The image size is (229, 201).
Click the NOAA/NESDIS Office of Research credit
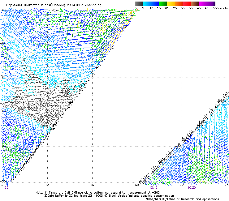click(182, 199)
